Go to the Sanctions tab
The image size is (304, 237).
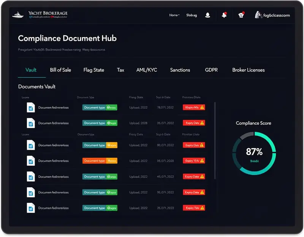tap(180, 70)
